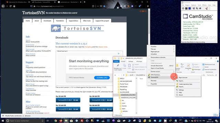Click CamStudio Pause button in toolbar
The height and width of the screenshot is (123, 220).
point(186,9)
